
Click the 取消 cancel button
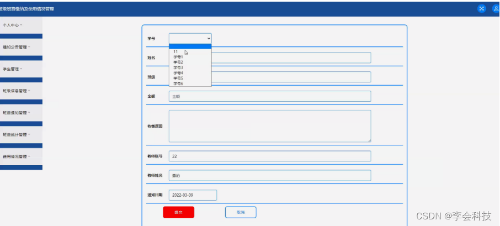(241, 212)
